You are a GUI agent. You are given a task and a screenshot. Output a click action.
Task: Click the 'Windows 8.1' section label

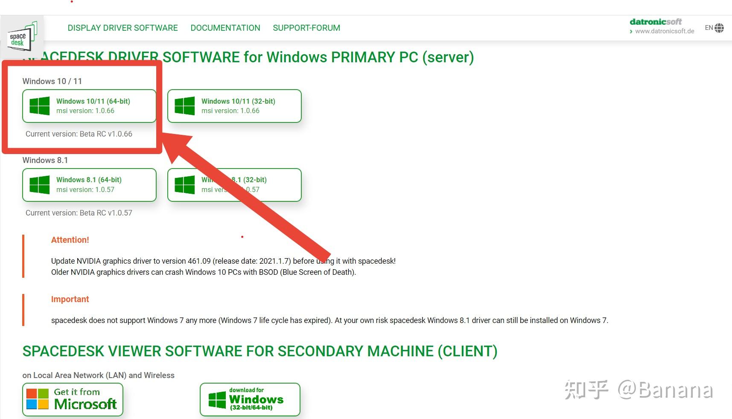click(x=45, y=160)
